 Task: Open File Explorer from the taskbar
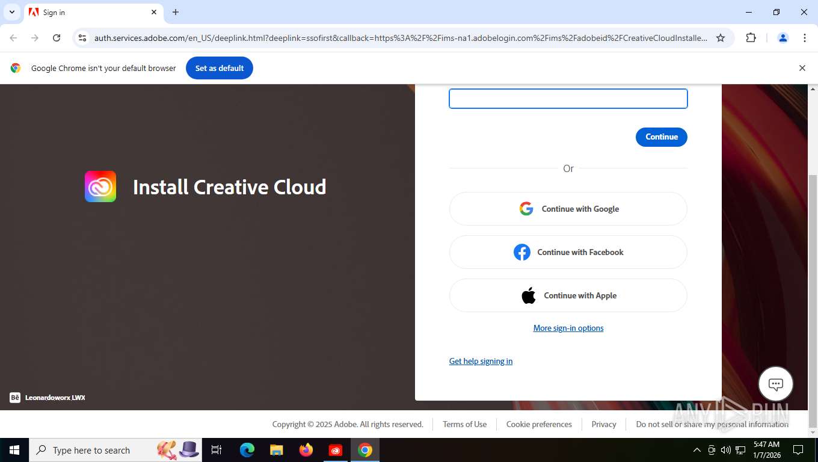coord(276,450)
